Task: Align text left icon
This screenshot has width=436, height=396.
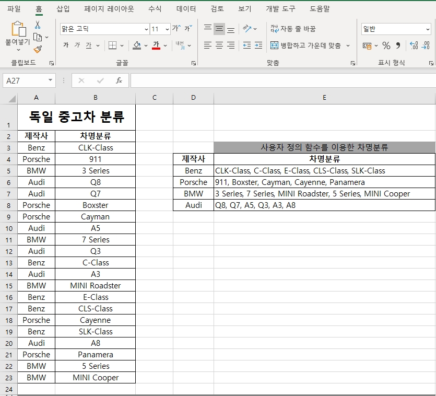Action: tap(207, 45)
